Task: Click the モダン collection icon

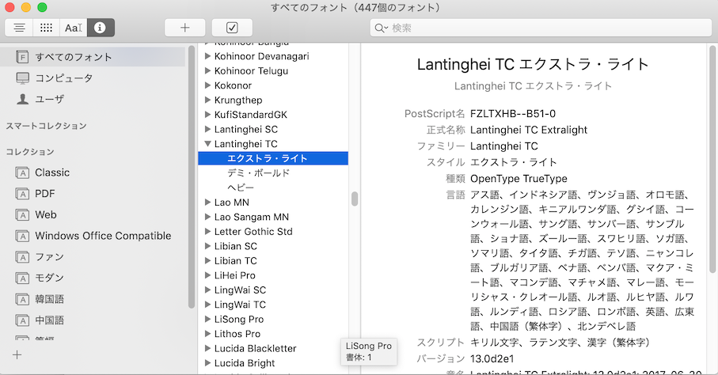Action: pos(22,278)
